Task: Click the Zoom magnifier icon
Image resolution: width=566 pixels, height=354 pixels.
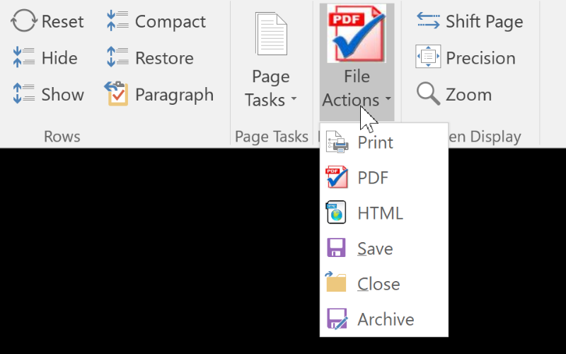Action: tap(429, 93)
